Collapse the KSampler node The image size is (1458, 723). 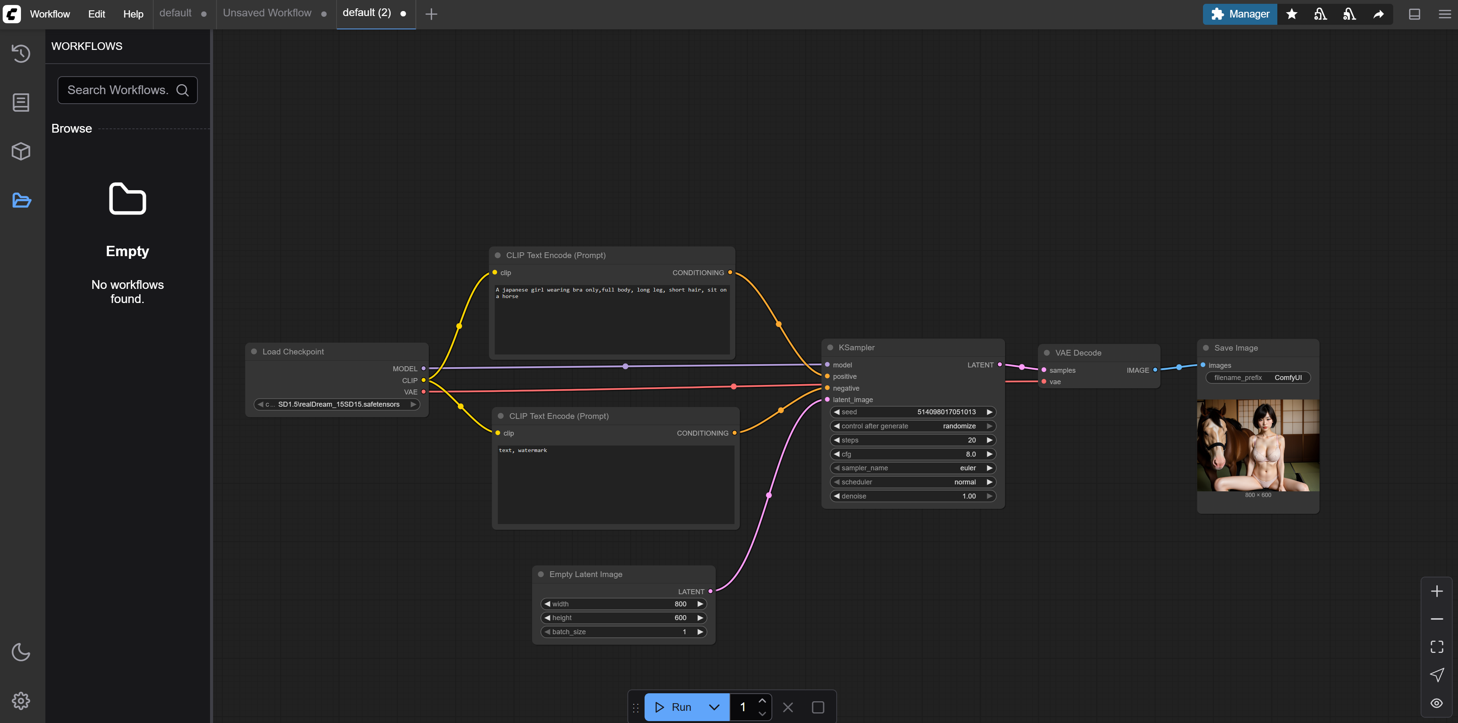[830, 347]
